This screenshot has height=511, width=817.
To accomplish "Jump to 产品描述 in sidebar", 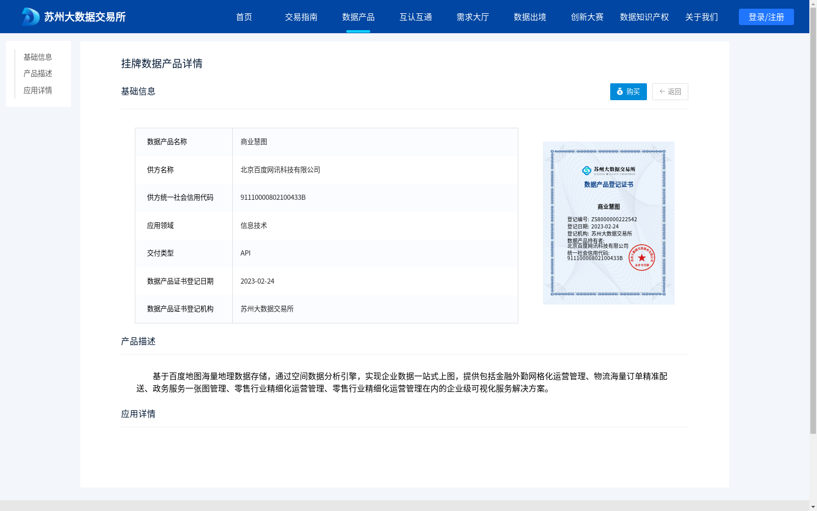I will pos(38,74).
